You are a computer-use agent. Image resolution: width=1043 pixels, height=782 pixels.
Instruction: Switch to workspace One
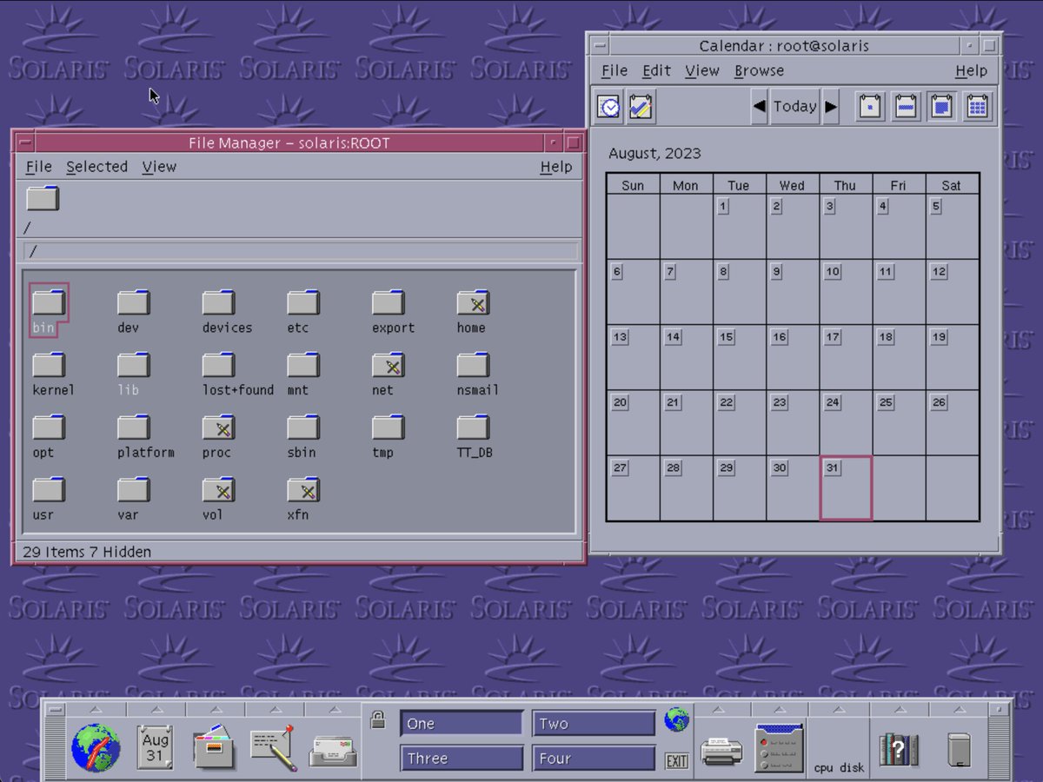click(x=462, y=724)
